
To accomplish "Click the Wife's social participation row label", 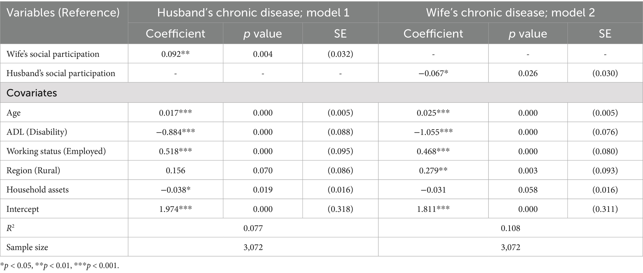I will pos(53,54).
